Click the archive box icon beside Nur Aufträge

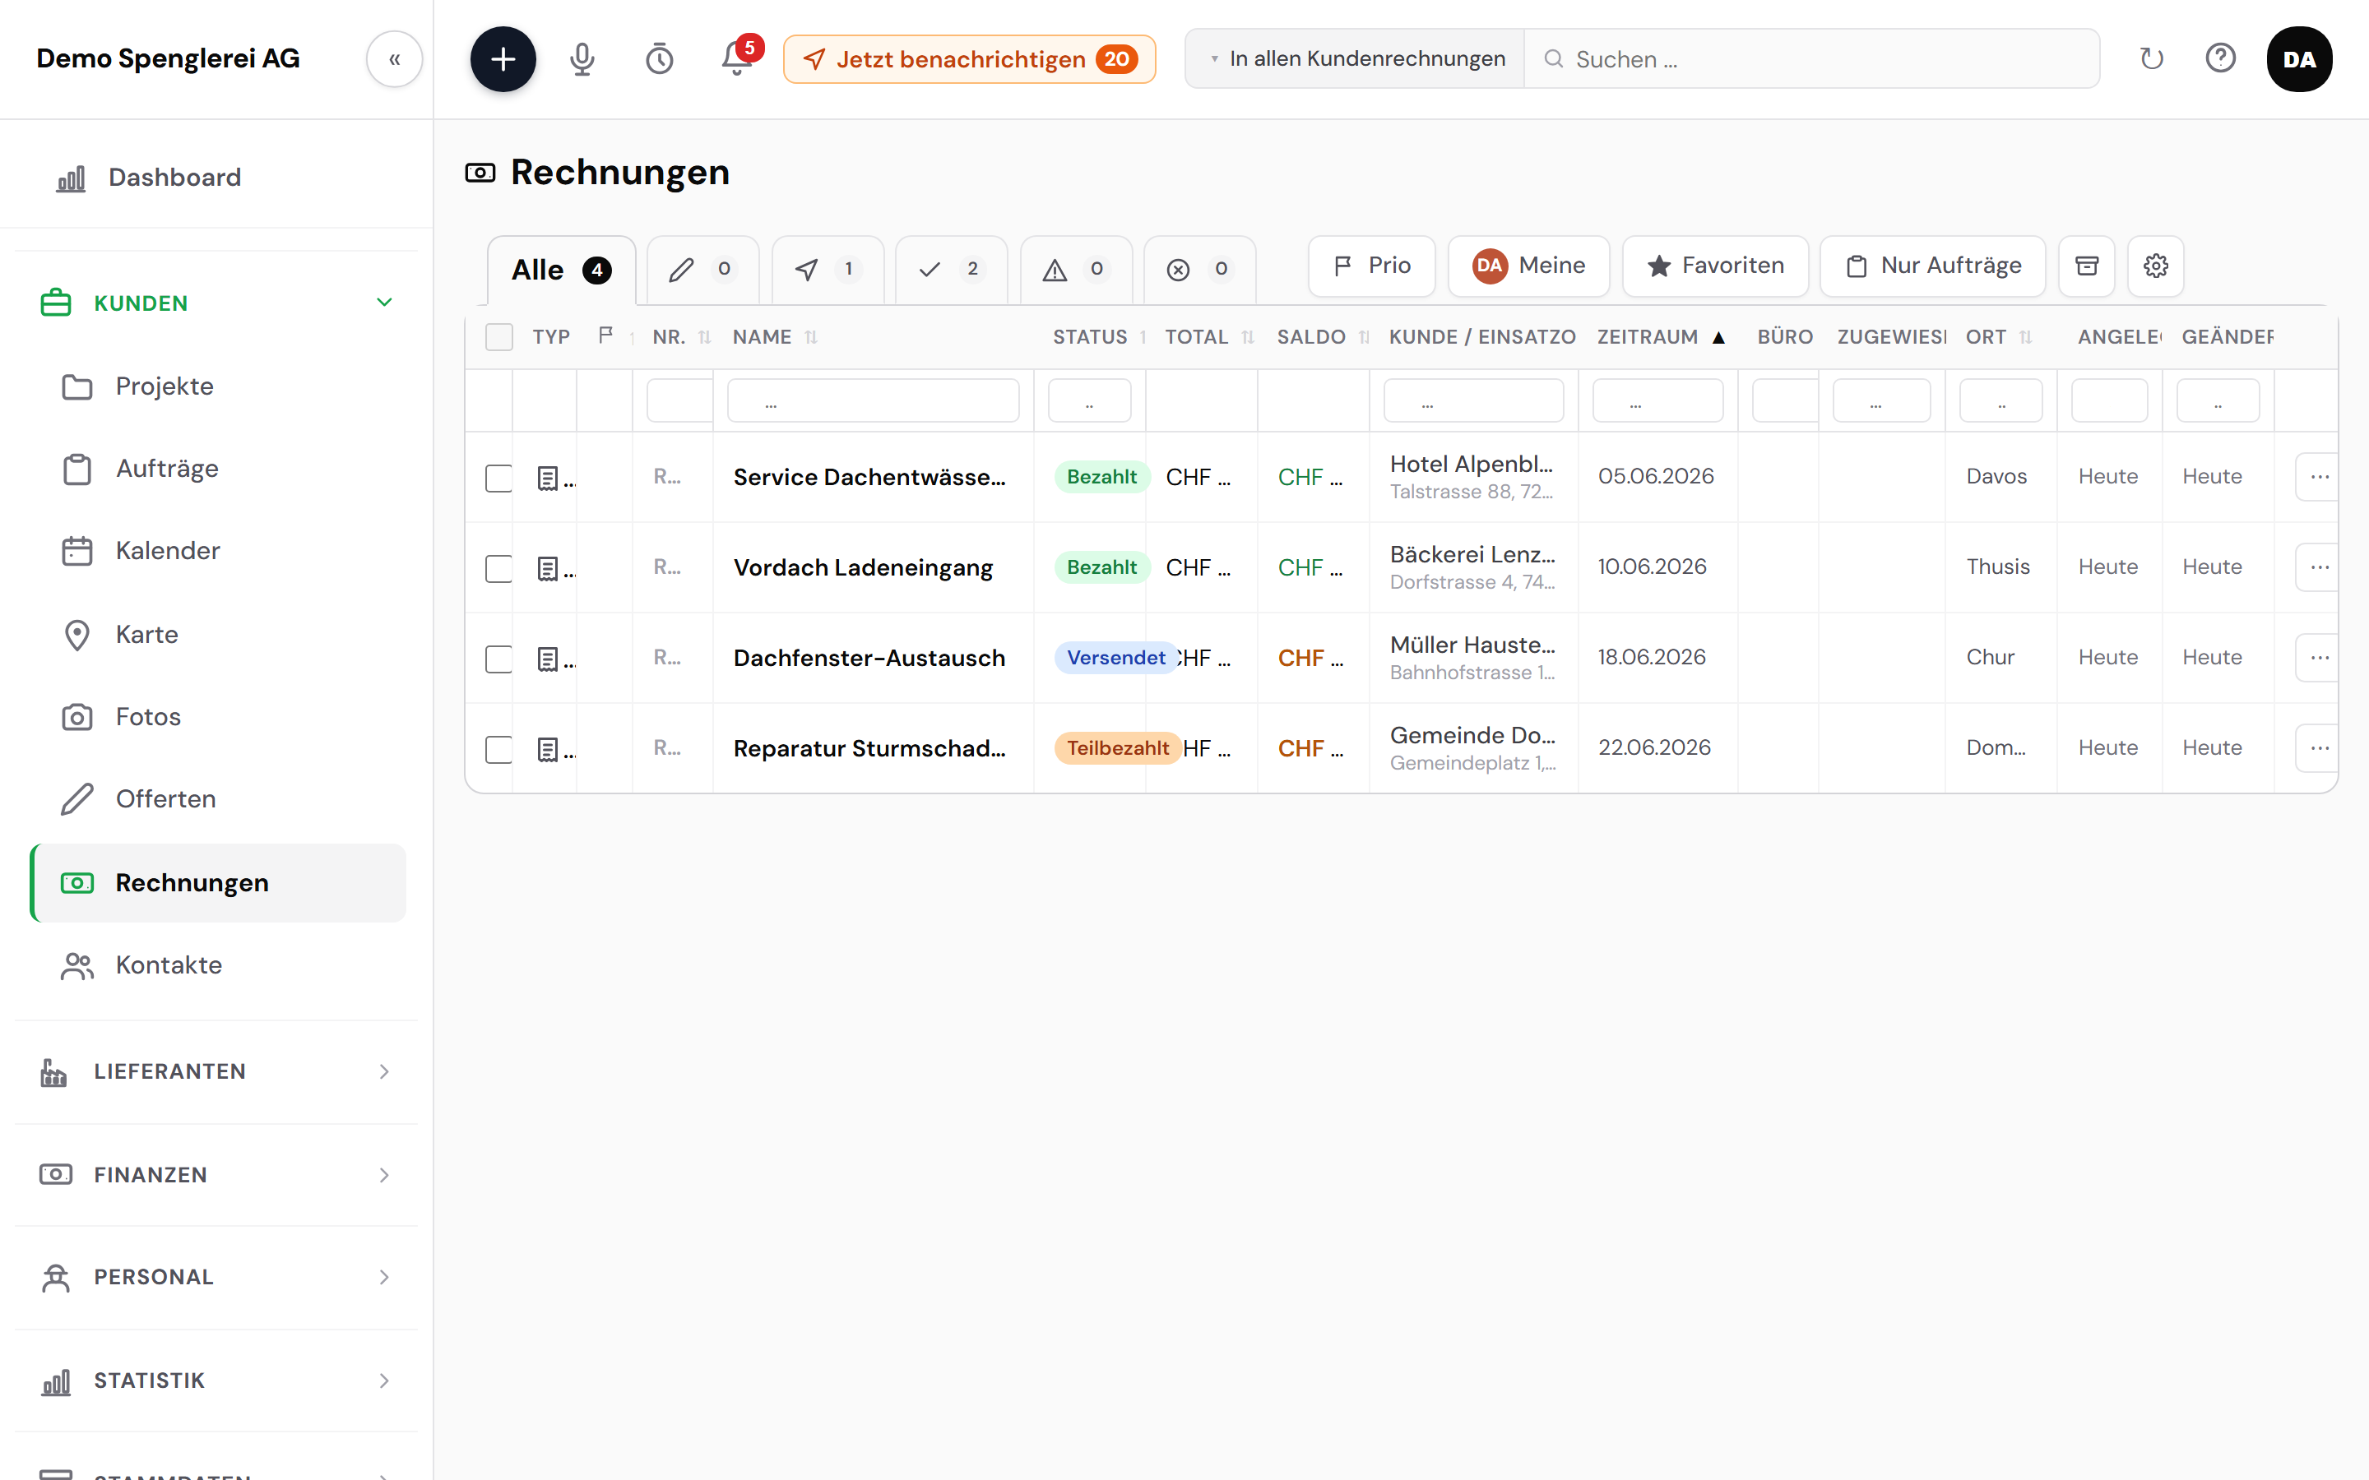tap(2086, 266)
